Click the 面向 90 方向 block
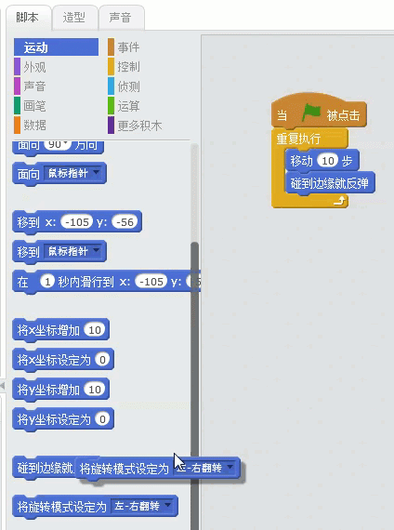Image resolution: width=394 pixels, height=530 pixels. [58, 147]
